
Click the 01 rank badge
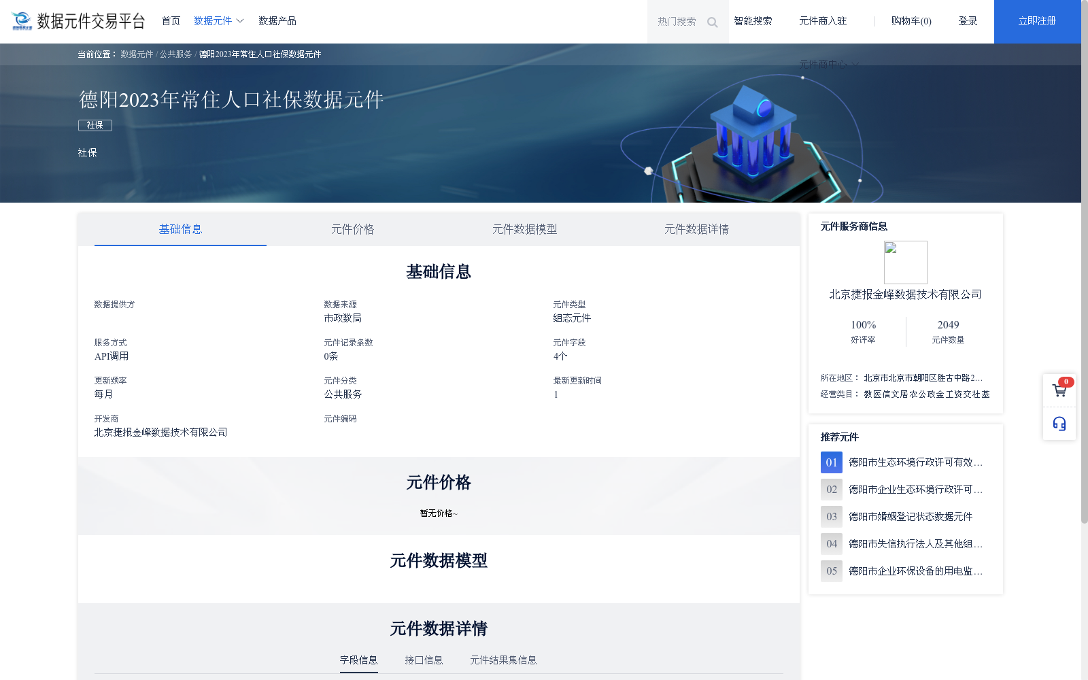(832, 462)
